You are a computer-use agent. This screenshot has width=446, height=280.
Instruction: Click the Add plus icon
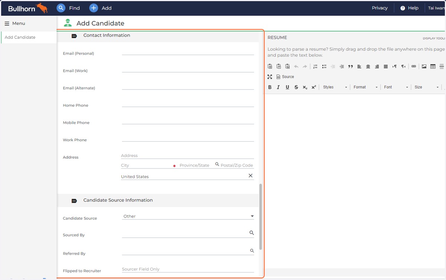94,8
